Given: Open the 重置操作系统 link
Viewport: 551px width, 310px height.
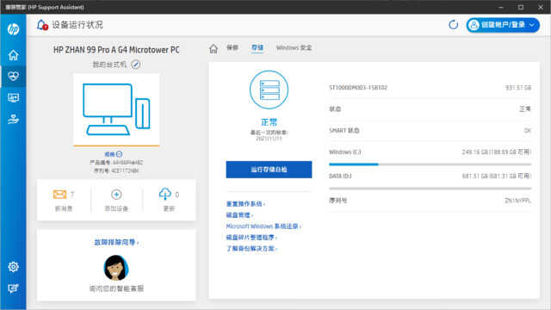Looking at the screenshot, I should pos(245,204).
